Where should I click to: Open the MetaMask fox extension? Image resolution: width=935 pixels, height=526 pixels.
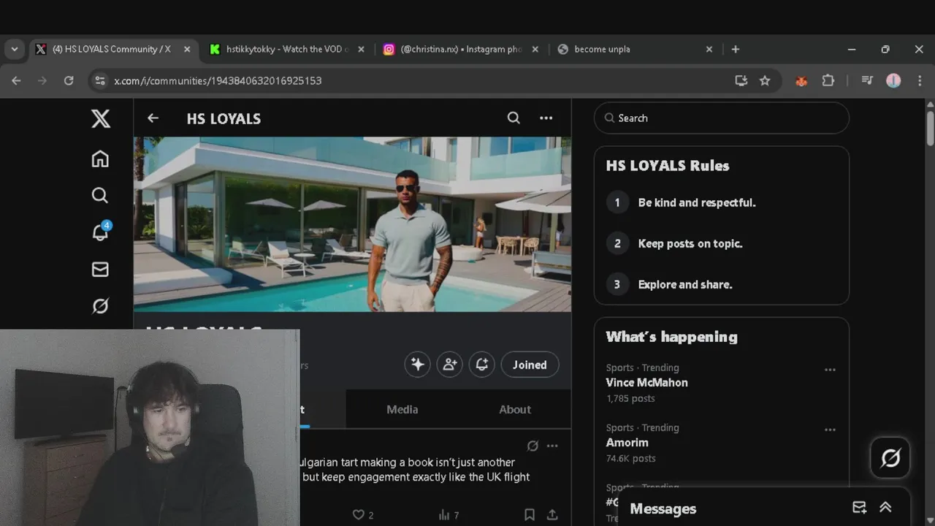point(801,80)
